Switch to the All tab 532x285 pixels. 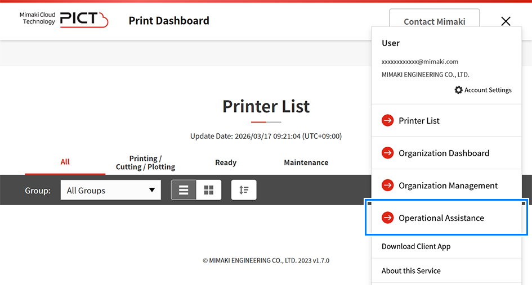[x=65, y=162]
